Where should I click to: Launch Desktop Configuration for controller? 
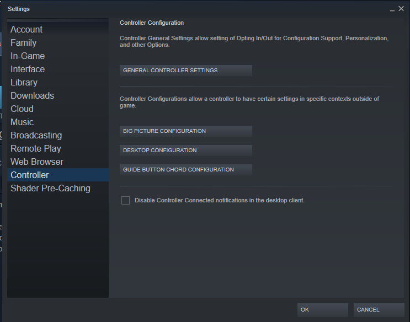[x=186, y=151]
